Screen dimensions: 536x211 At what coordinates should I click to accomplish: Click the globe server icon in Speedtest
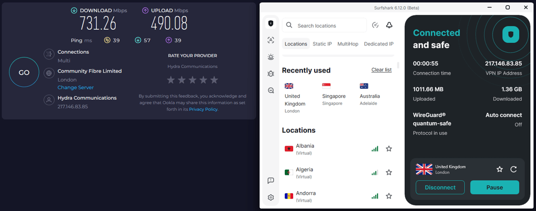point(49,73)
